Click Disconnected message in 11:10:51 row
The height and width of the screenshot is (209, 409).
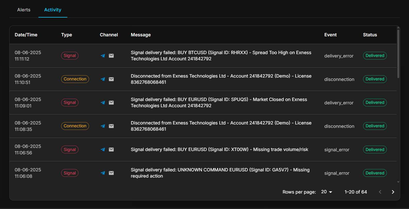tap(221, 79)
